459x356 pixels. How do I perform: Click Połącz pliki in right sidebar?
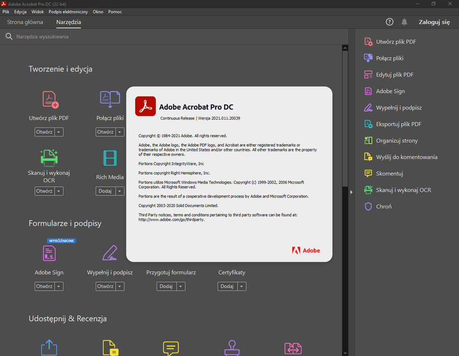(x=384, y=58)
